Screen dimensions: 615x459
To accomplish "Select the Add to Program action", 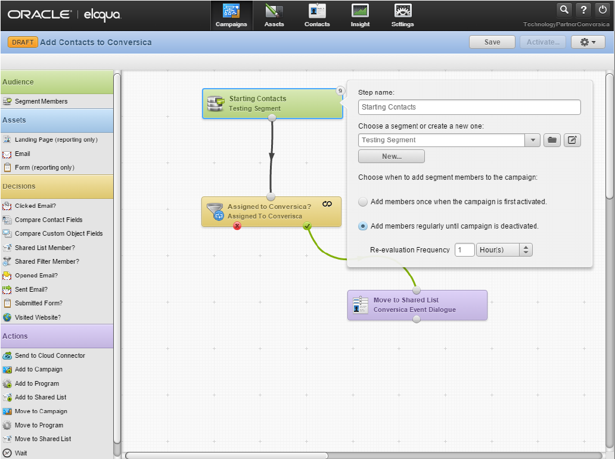I will click(x=57, y=383).
